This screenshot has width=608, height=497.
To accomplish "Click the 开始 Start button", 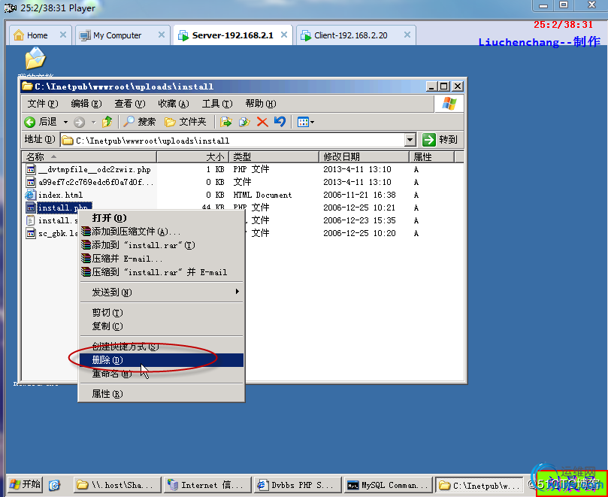I will pyautogui.click(x=26, y=484).
